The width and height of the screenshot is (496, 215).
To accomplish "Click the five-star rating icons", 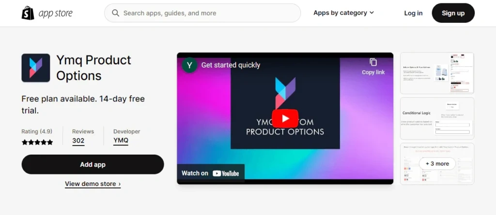I will (x=37, y=142).
